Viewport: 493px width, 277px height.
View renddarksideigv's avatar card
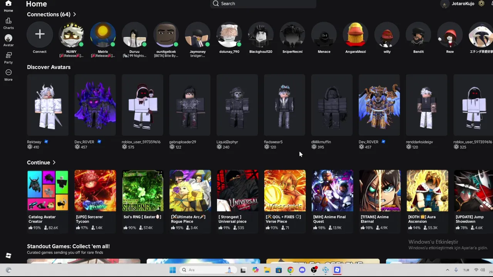tap(427, 105)
